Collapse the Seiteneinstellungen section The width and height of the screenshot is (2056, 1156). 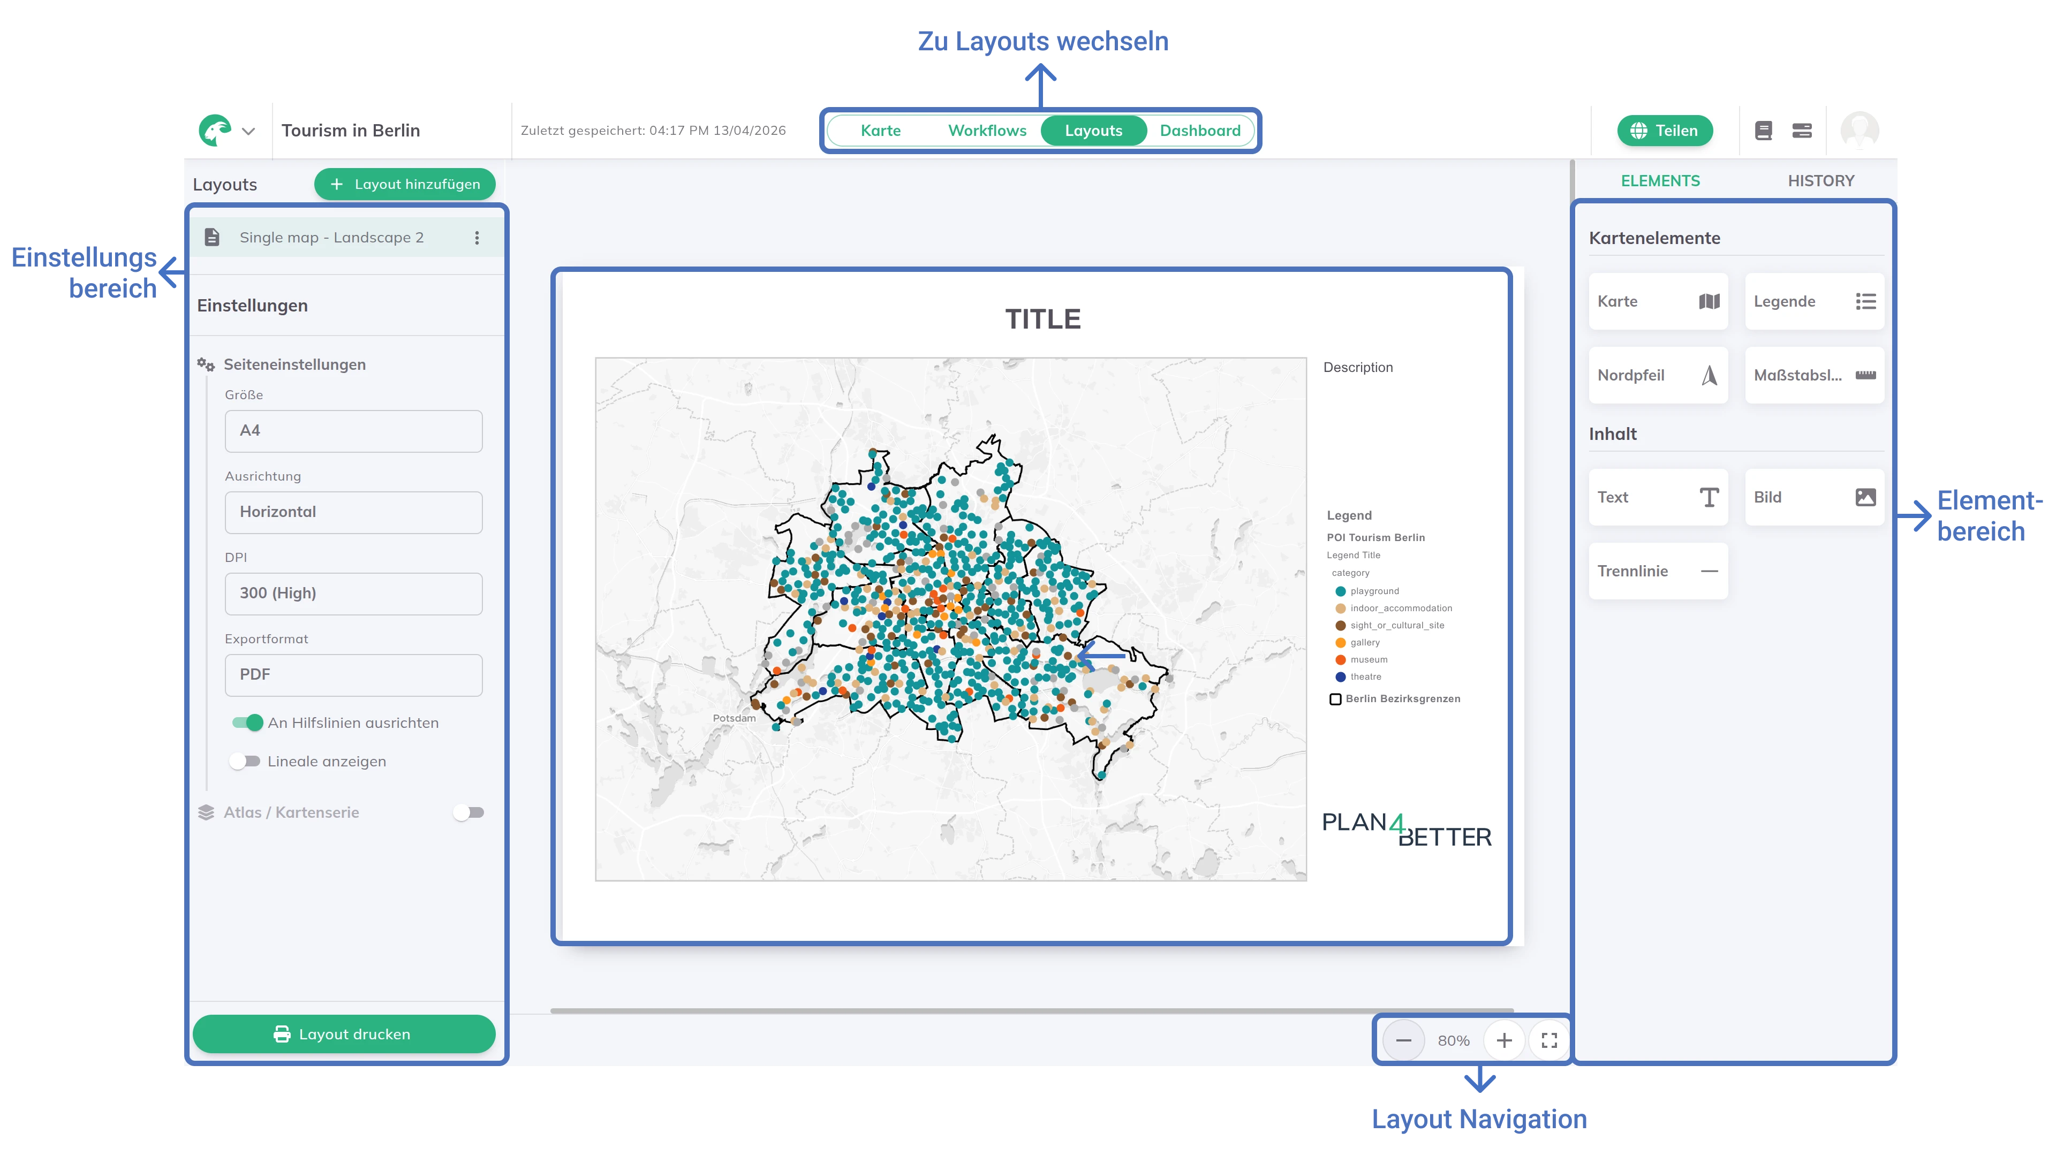(294, 364)
